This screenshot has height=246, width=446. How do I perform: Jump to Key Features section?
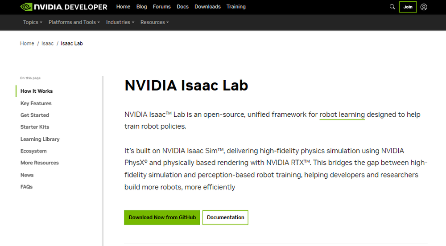[36, 103]
